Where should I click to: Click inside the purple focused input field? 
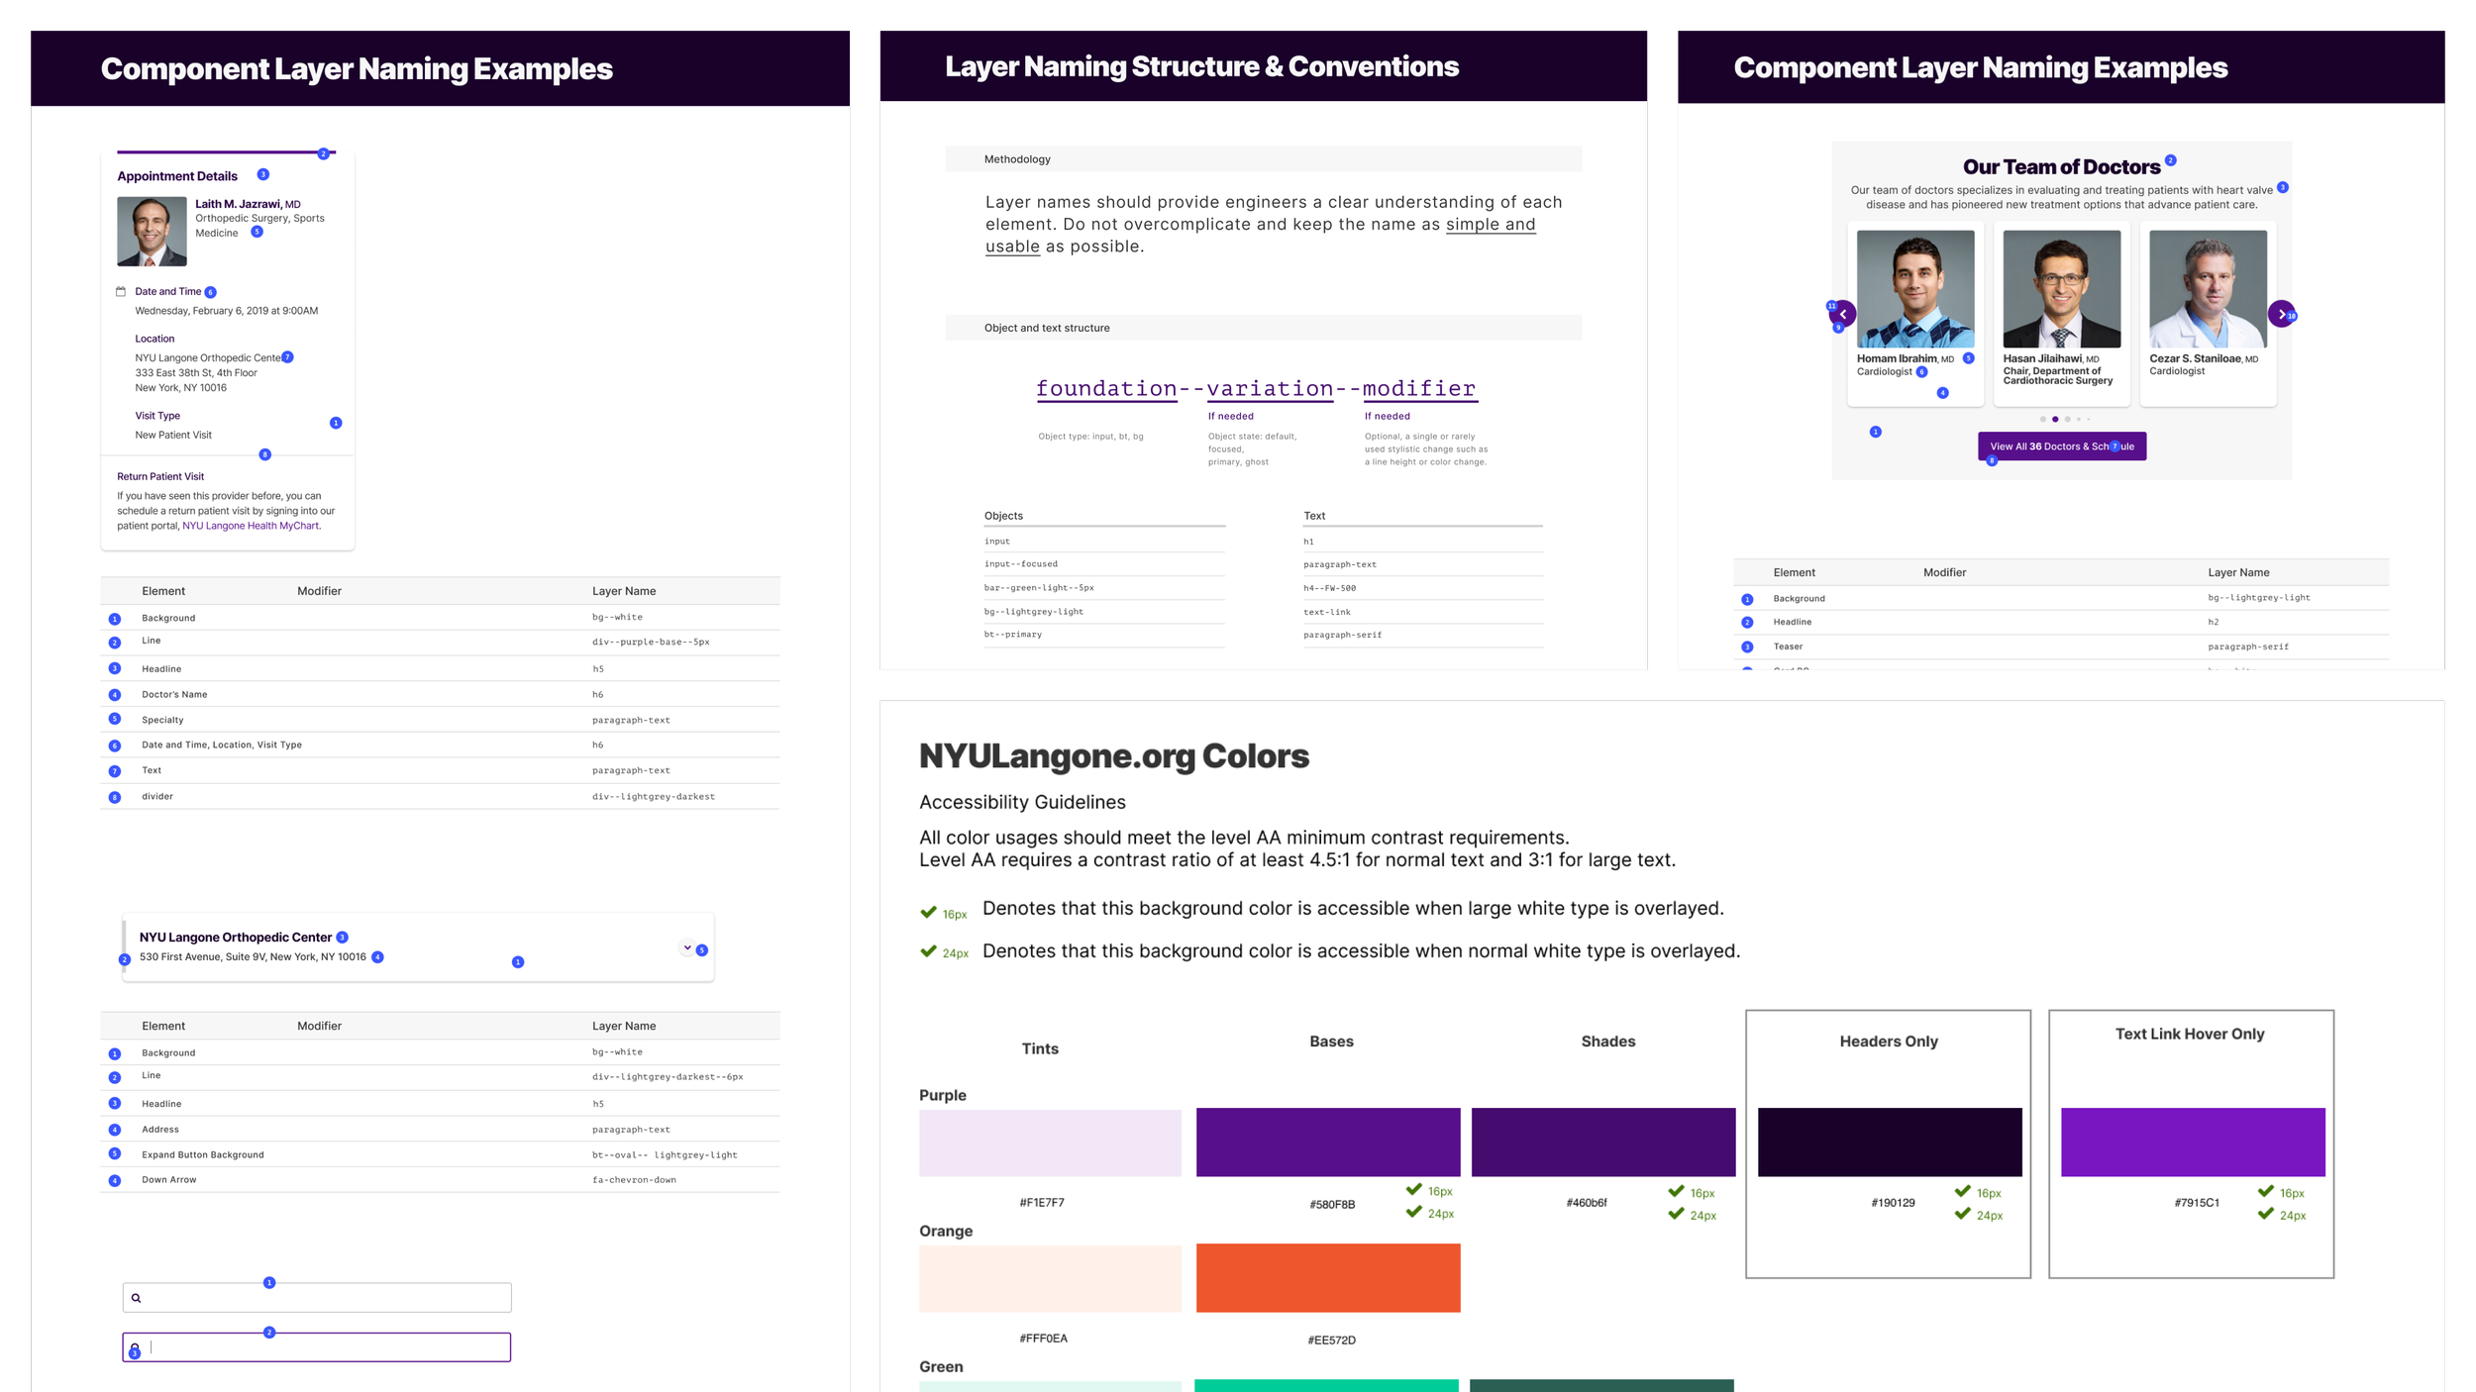tap(317, 1347)
